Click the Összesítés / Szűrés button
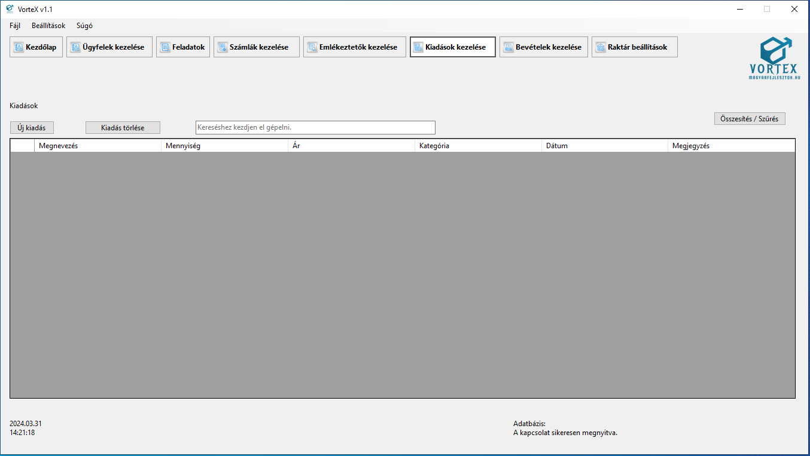This screenshot has height=456, width=810. (x=749, y=118)
